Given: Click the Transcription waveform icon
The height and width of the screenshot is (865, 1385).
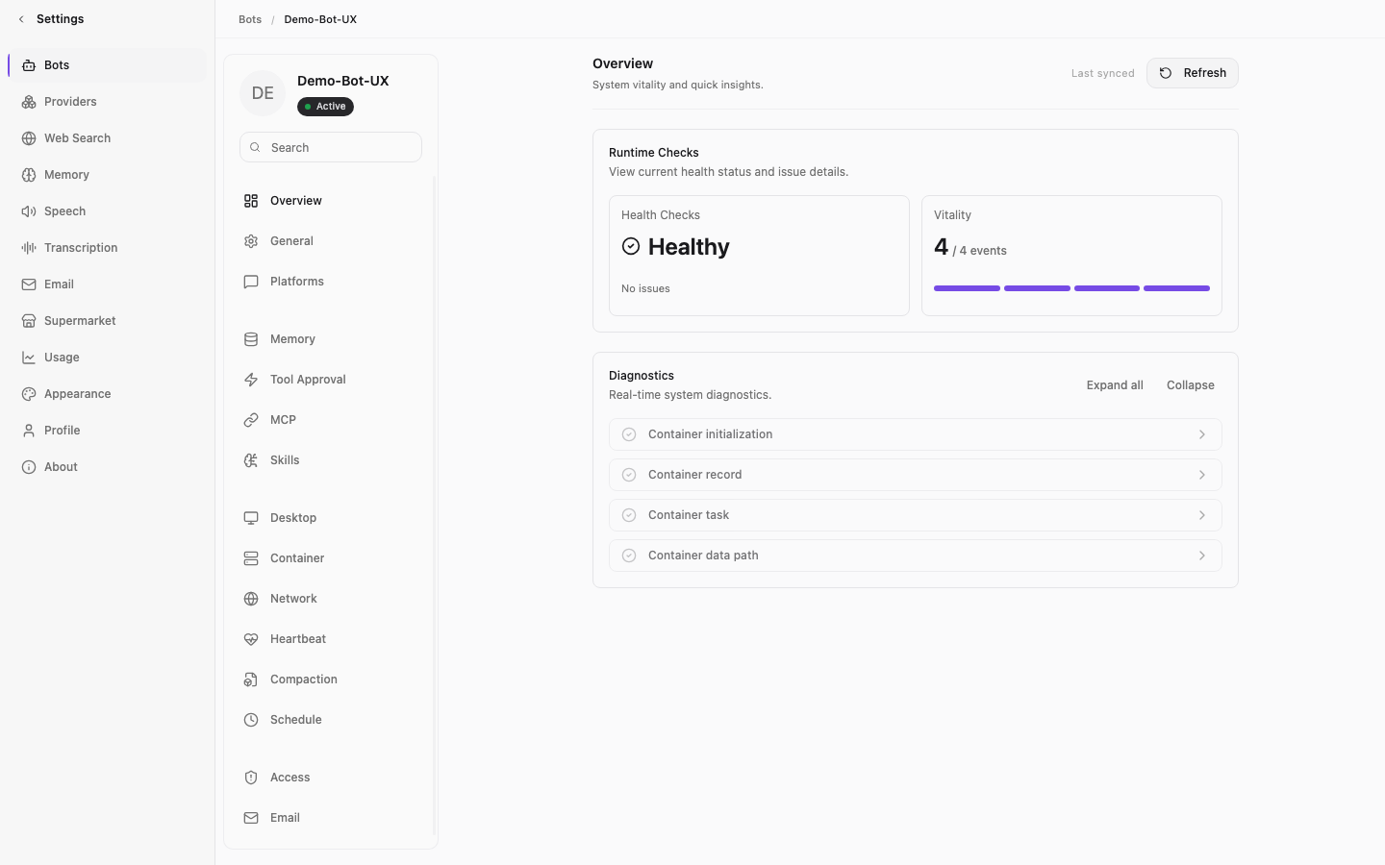Looking at the screenshot, I should (x=29, y=248).
